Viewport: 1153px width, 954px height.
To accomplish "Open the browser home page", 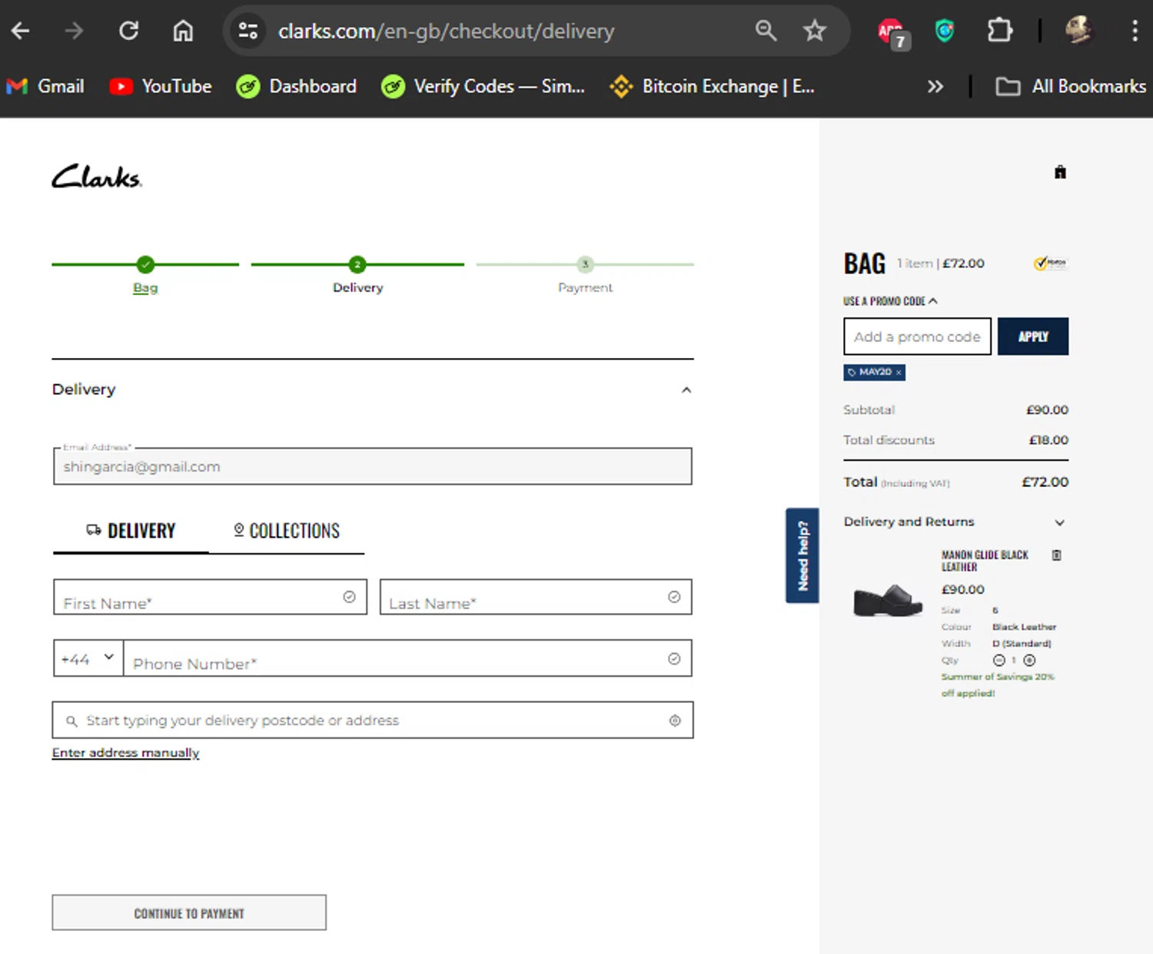I will [x=183, y=31].
